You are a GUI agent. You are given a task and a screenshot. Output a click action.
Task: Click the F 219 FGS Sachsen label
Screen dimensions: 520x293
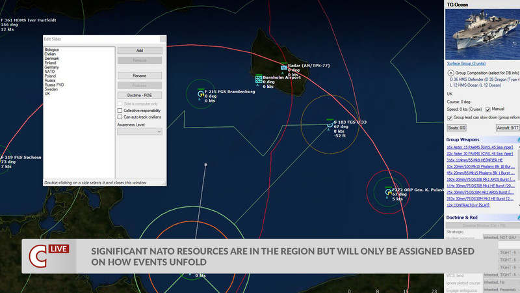pos(21,157)
